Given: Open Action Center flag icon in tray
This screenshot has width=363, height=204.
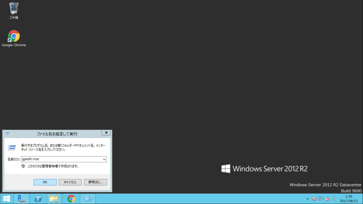Looking at the screenshot, I should [314, 199].
